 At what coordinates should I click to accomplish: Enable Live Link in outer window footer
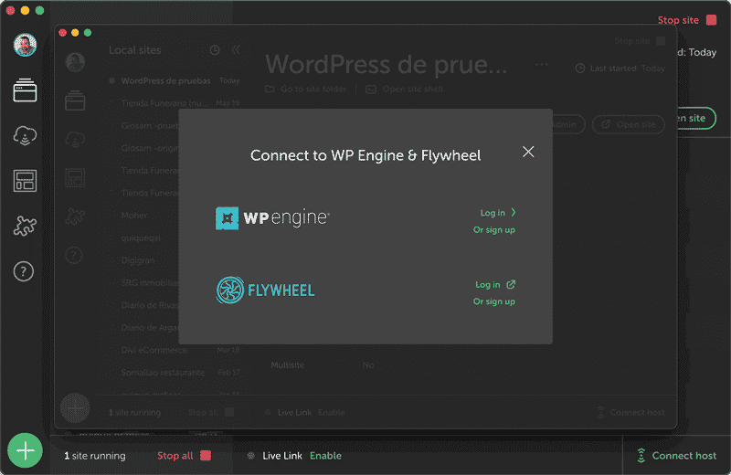tap(325, 456)
